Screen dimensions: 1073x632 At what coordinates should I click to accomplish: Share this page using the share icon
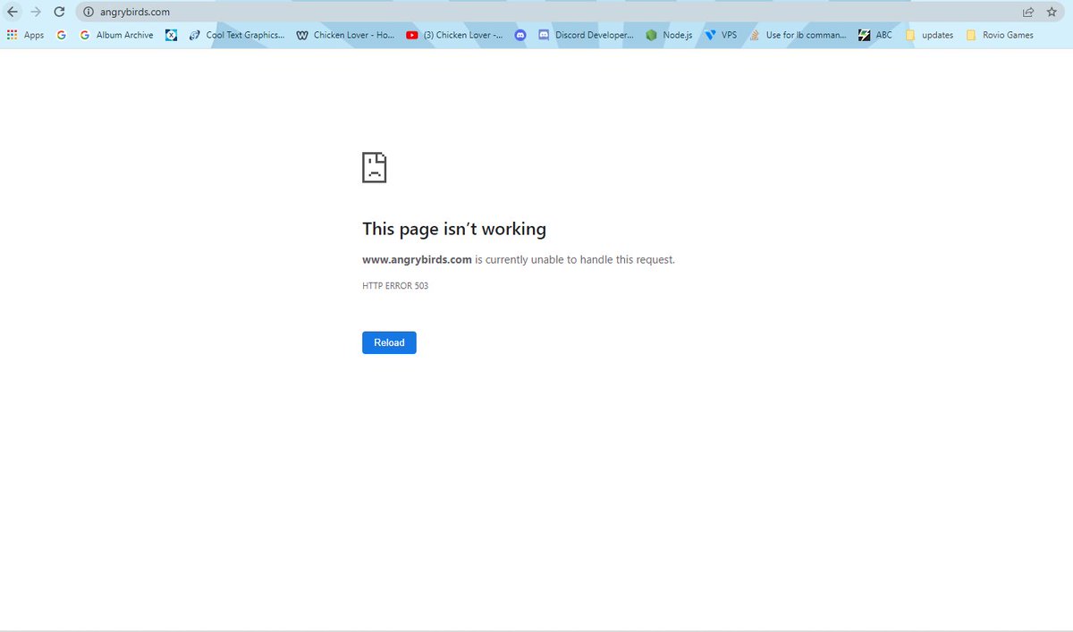tap(1028, 12)
